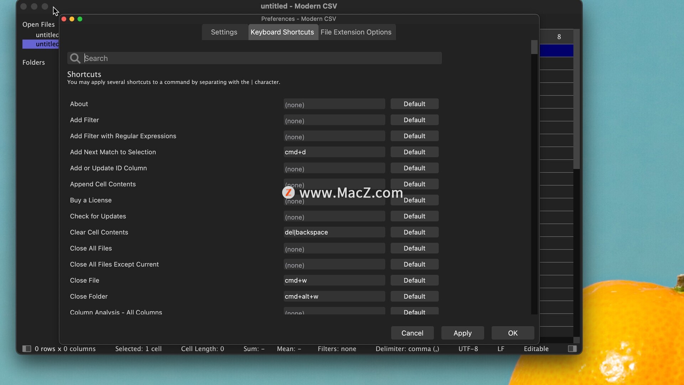Reset Clear Cell Contents to Default
Image resolution: width=684 pixels, height=385 pixels.
click(x=415, y=232)
